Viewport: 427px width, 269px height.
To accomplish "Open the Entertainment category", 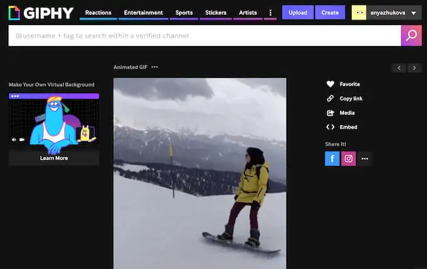I will (x=143, y=13).
